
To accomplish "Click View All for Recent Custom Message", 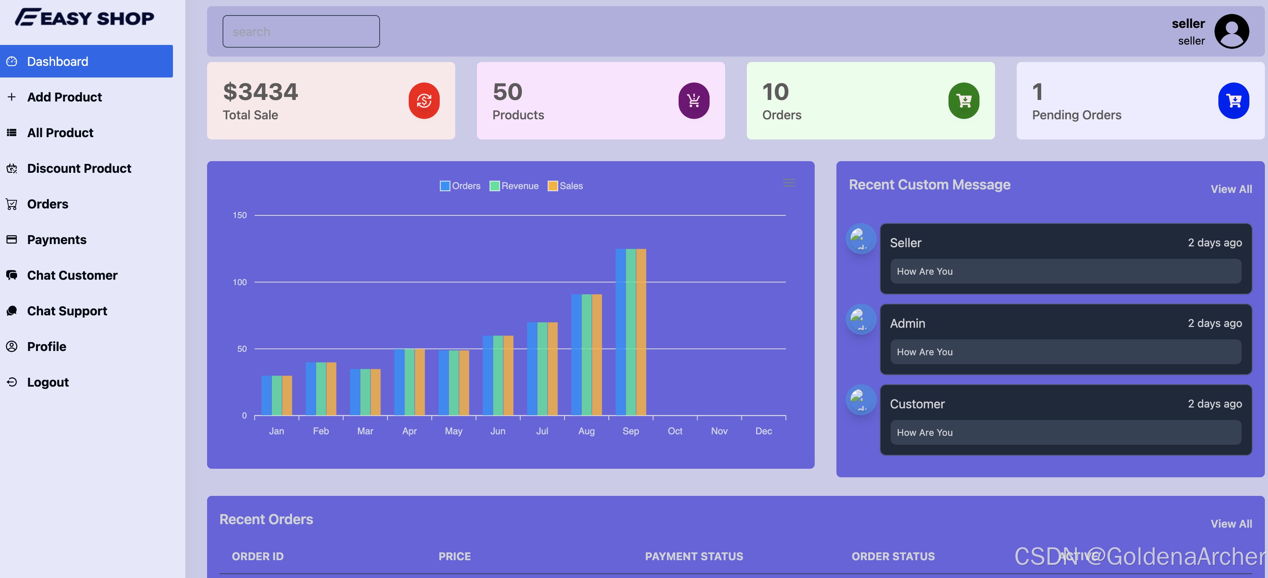I will 1231,189.
